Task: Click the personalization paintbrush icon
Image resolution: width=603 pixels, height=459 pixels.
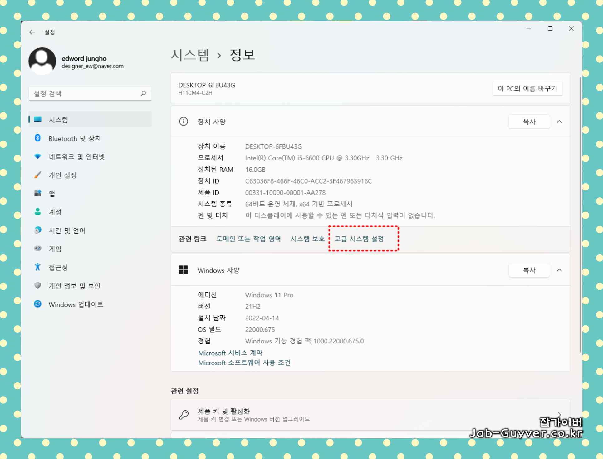Action: pyautogui.click(x=37, y=175)
